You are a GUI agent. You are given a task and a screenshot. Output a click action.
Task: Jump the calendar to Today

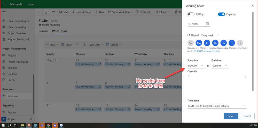point(66,45)
